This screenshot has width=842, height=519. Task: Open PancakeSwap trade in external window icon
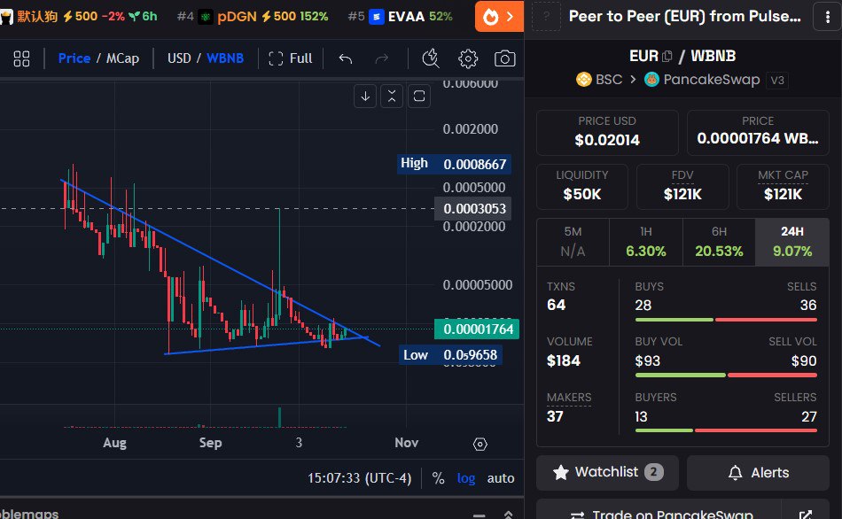[806, 513]
